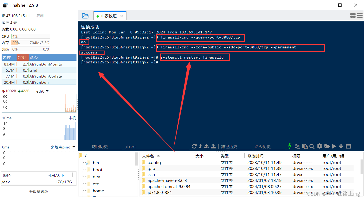Sort files by 大小 column header

coord(205,156)
